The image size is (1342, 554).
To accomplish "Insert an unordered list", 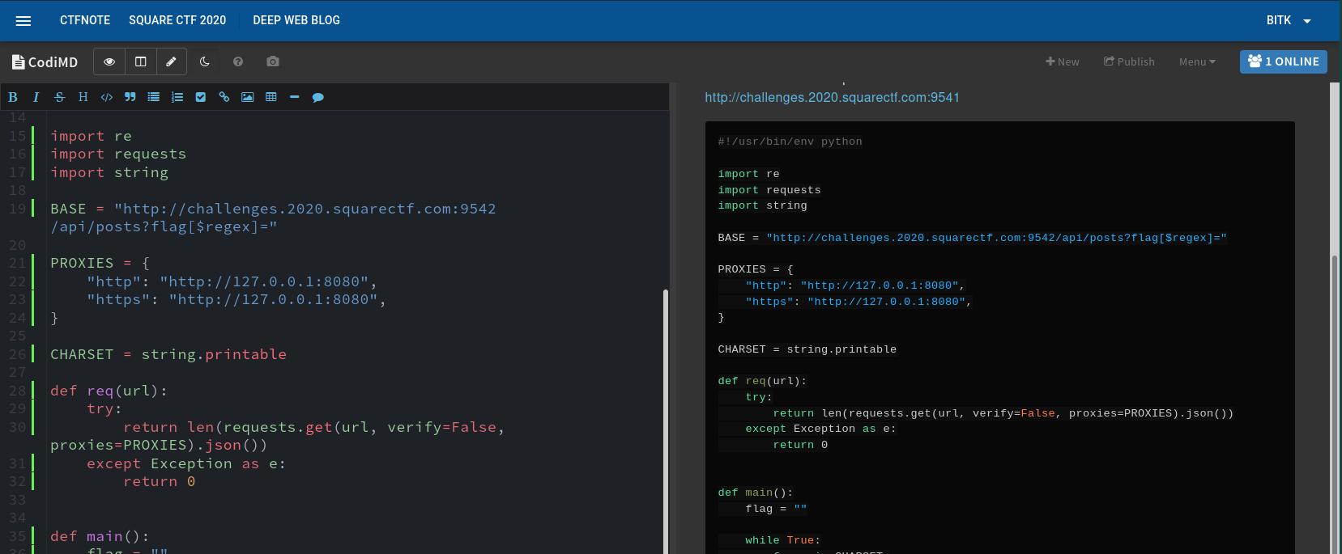I will [x=153, y=97].
